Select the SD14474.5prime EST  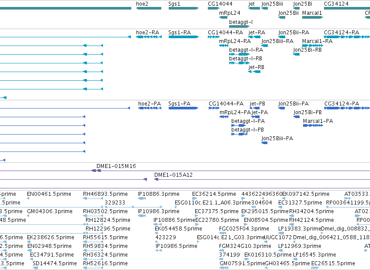coord(35,268)
